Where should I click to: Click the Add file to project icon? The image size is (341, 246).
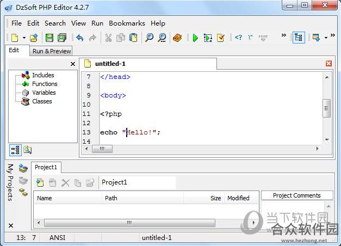pos(40,183)
